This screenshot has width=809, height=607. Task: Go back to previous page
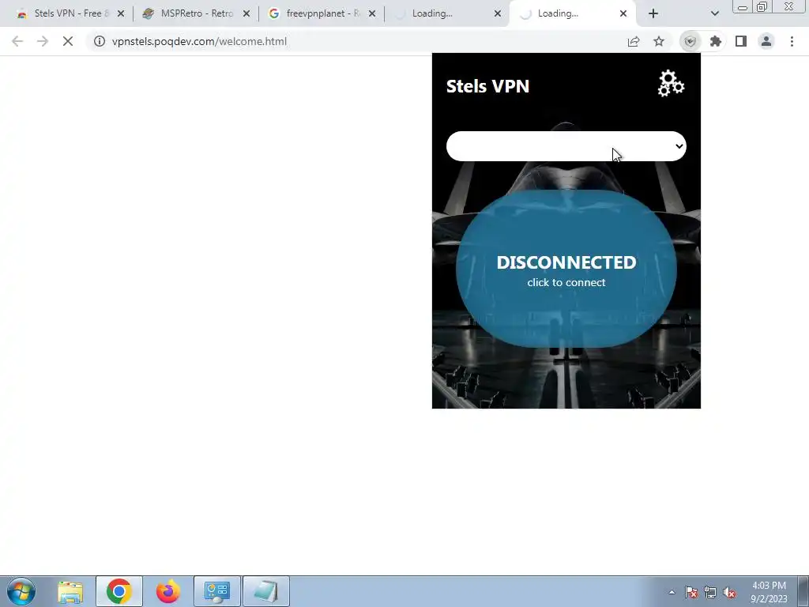click(x=17, y=41)
